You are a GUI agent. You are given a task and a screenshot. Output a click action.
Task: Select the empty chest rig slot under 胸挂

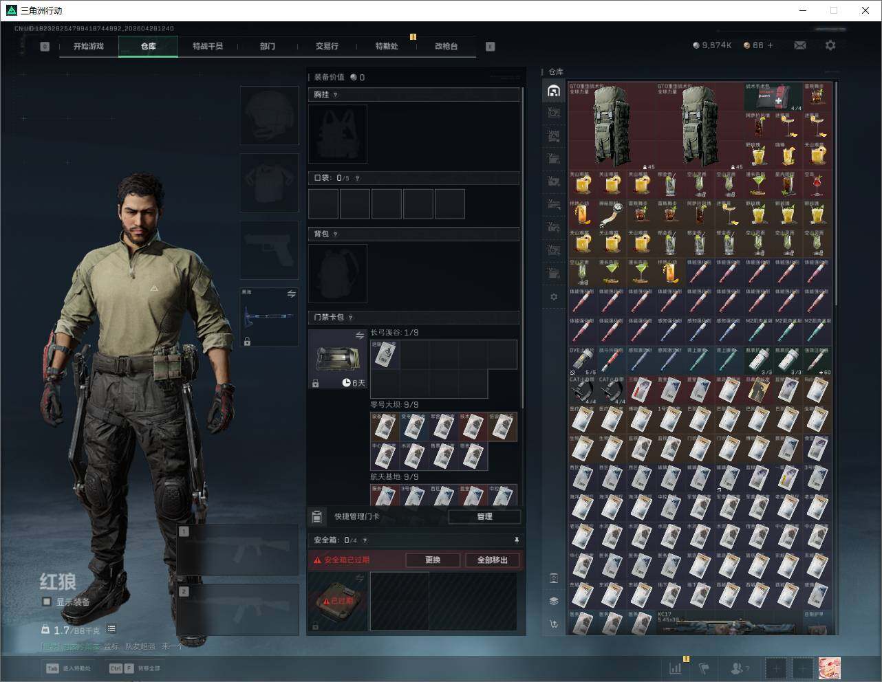[338, 134]
